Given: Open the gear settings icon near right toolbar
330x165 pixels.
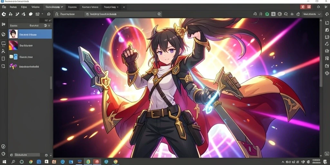Looking at the screenshot, I should [x=327, y=14].
